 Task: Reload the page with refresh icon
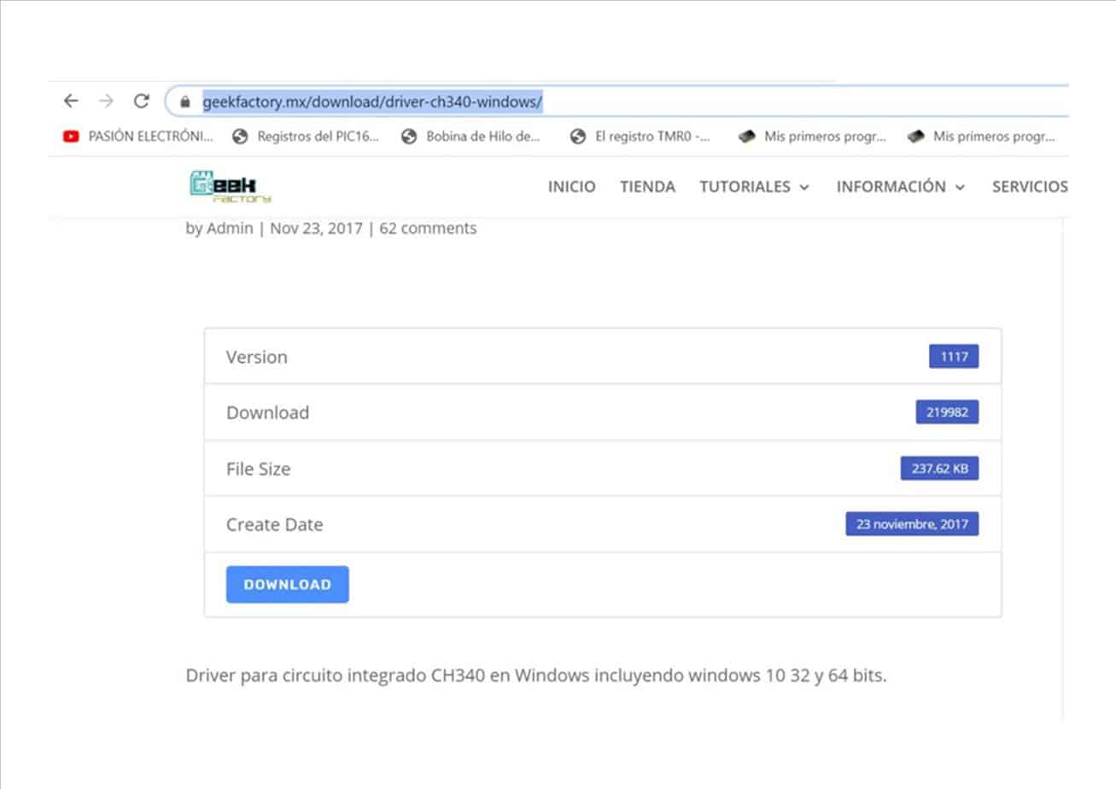coord(142,101)
